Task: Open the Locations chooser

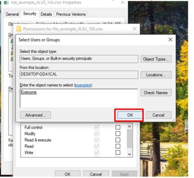Action: tap(156, 75)
